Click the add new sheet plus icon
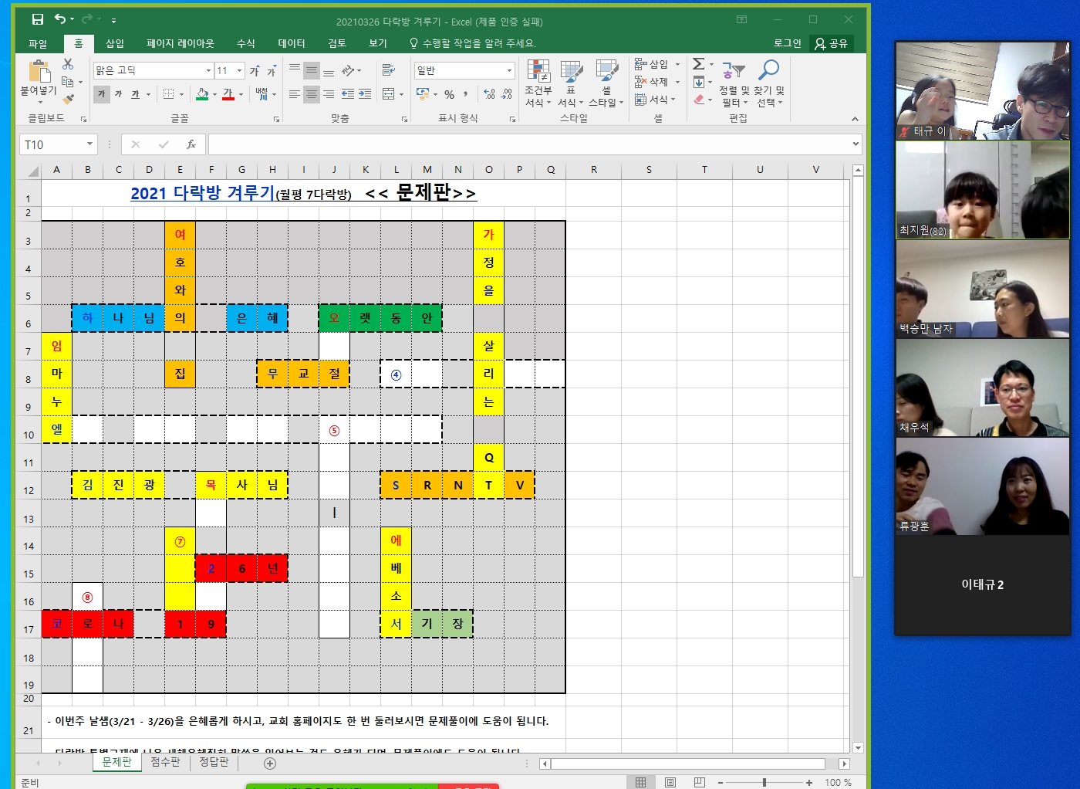Screen dimensions: 1080x789 [270, 763]
